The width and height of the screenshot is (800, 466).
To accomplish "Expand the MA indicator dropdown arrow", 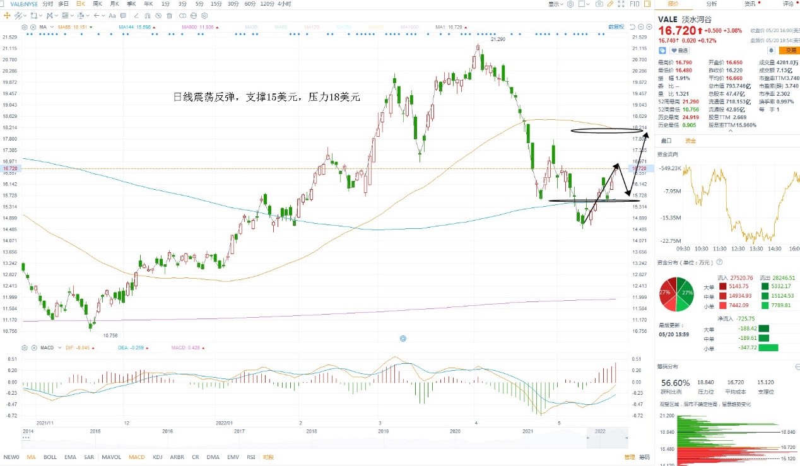I will (52, 27).
